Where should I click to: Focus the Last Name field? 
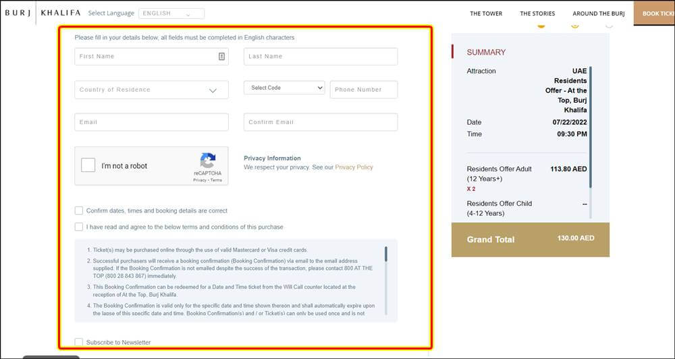pyautogui.click(x=321, y=57)
